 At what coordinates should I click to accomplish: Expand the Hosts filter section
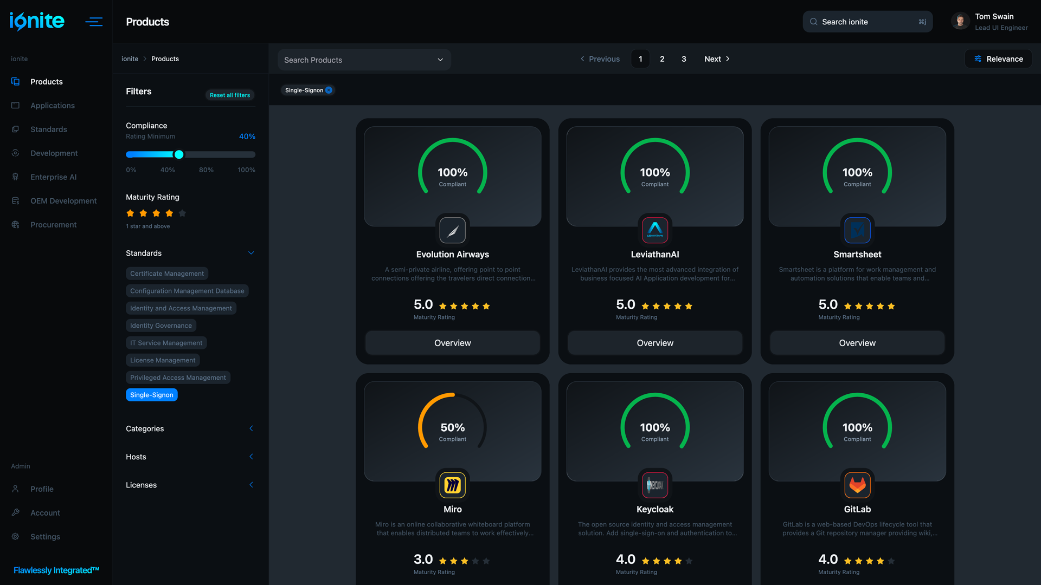coord(251,457)
